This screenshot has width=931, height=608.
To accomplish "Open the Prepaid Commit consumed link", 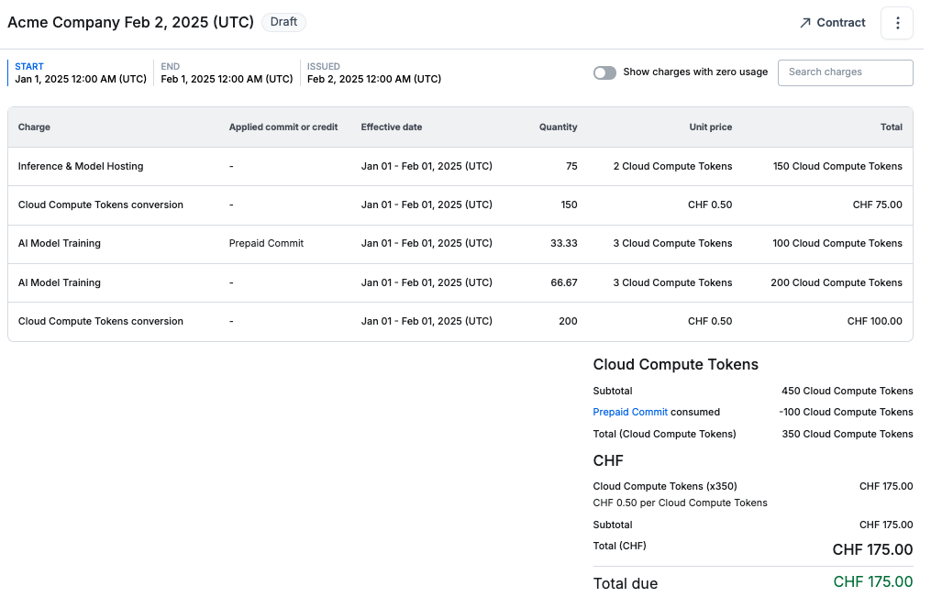I will pyautogui.click(x=630, y=413).
